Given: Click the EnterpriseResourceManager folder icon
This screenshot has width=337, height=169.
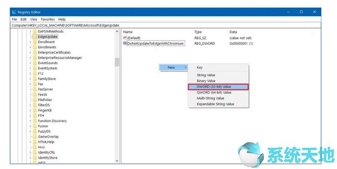Looking at the screenshot, I should coord(35,58).
